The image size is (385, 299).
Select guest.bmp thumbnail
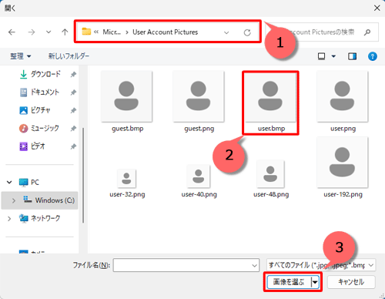[x=126, y=96]
